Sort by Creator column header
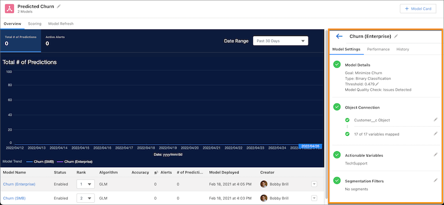Screen dimensions: 444x205 coord(268,172)
